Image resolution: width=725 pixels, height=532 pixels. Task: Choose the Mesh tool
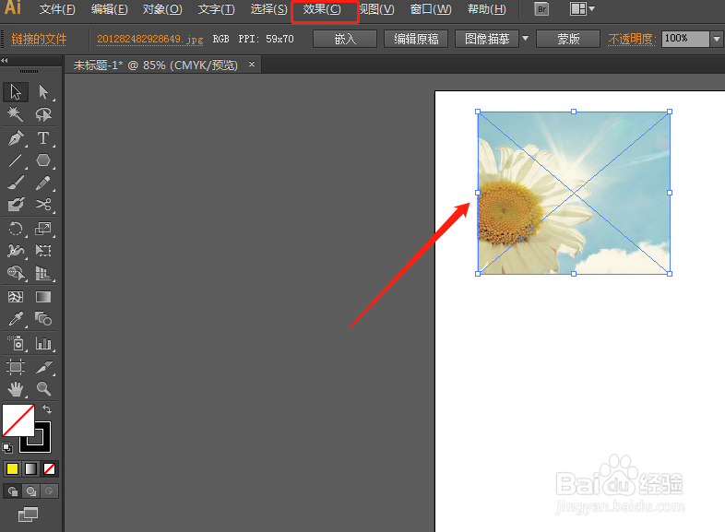[x=16, y=297]
